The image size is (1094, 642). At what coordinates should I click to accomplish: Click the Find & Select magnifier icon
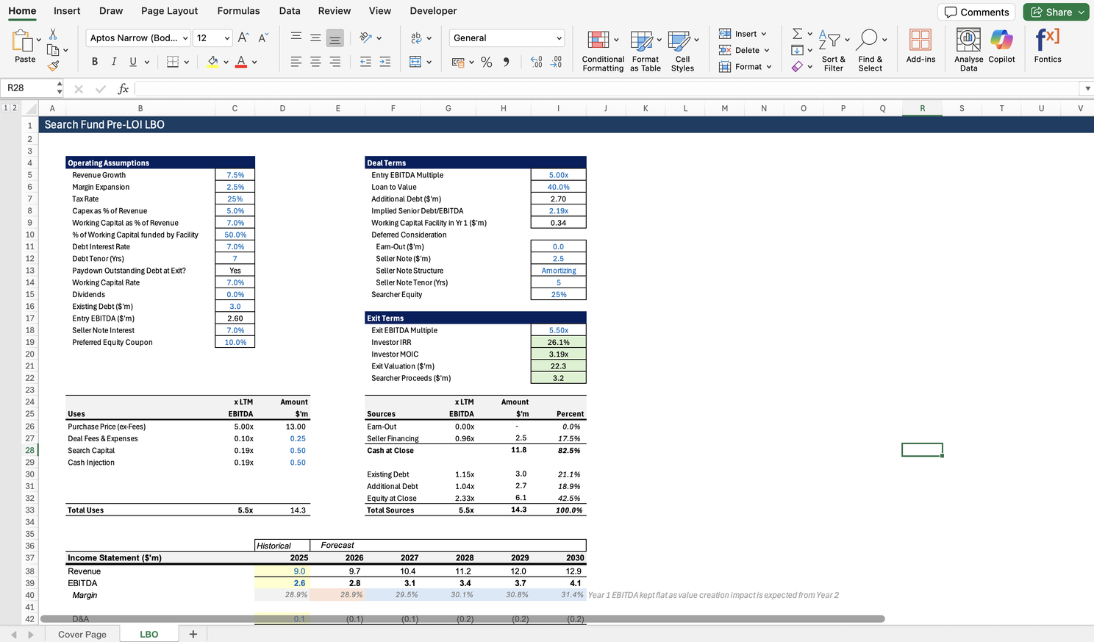coord(869,40)
